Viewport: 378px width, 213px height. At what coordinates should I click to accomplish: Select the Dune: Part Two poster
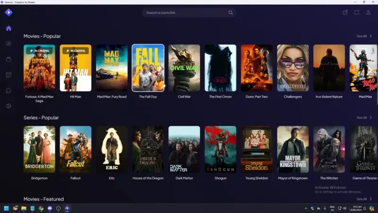click(257, 68)
